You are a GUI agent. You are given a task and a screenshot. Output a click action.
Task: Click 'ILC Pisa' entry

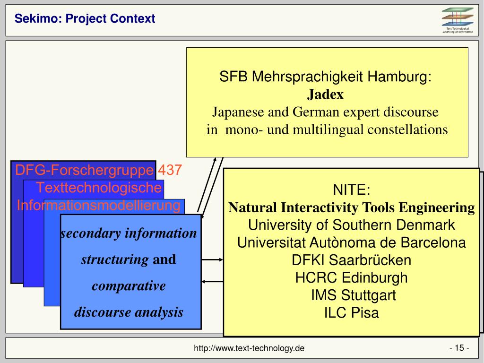[x=351, y=313]
